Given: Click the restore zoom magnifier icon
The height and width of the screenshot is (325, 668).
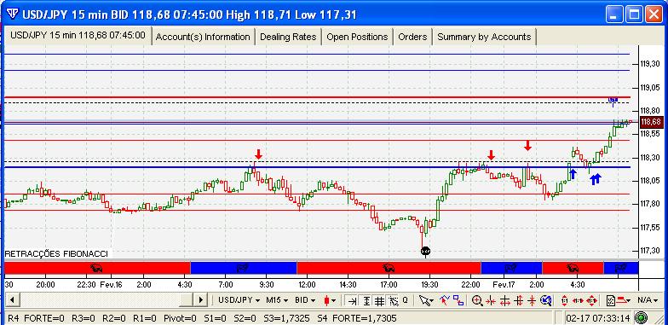Looking at the screenshot, I should tap(545, 300).
